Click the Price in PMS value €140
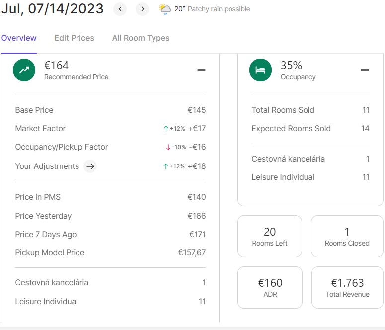The height and width of the screenshot is (330, 385). click(197, 197)
